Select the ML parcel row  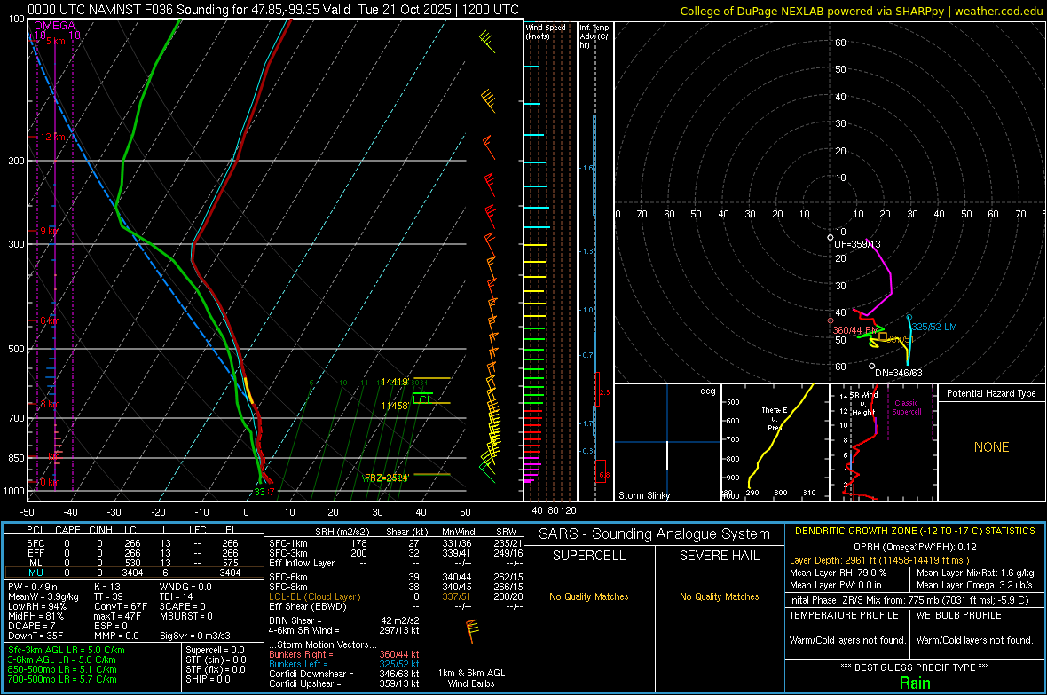pyautogui.click(x=134, y=563)
